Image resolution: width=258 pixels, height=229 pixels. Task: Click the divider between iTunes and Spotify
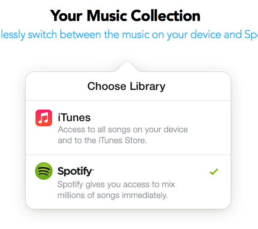coord(128,155)
